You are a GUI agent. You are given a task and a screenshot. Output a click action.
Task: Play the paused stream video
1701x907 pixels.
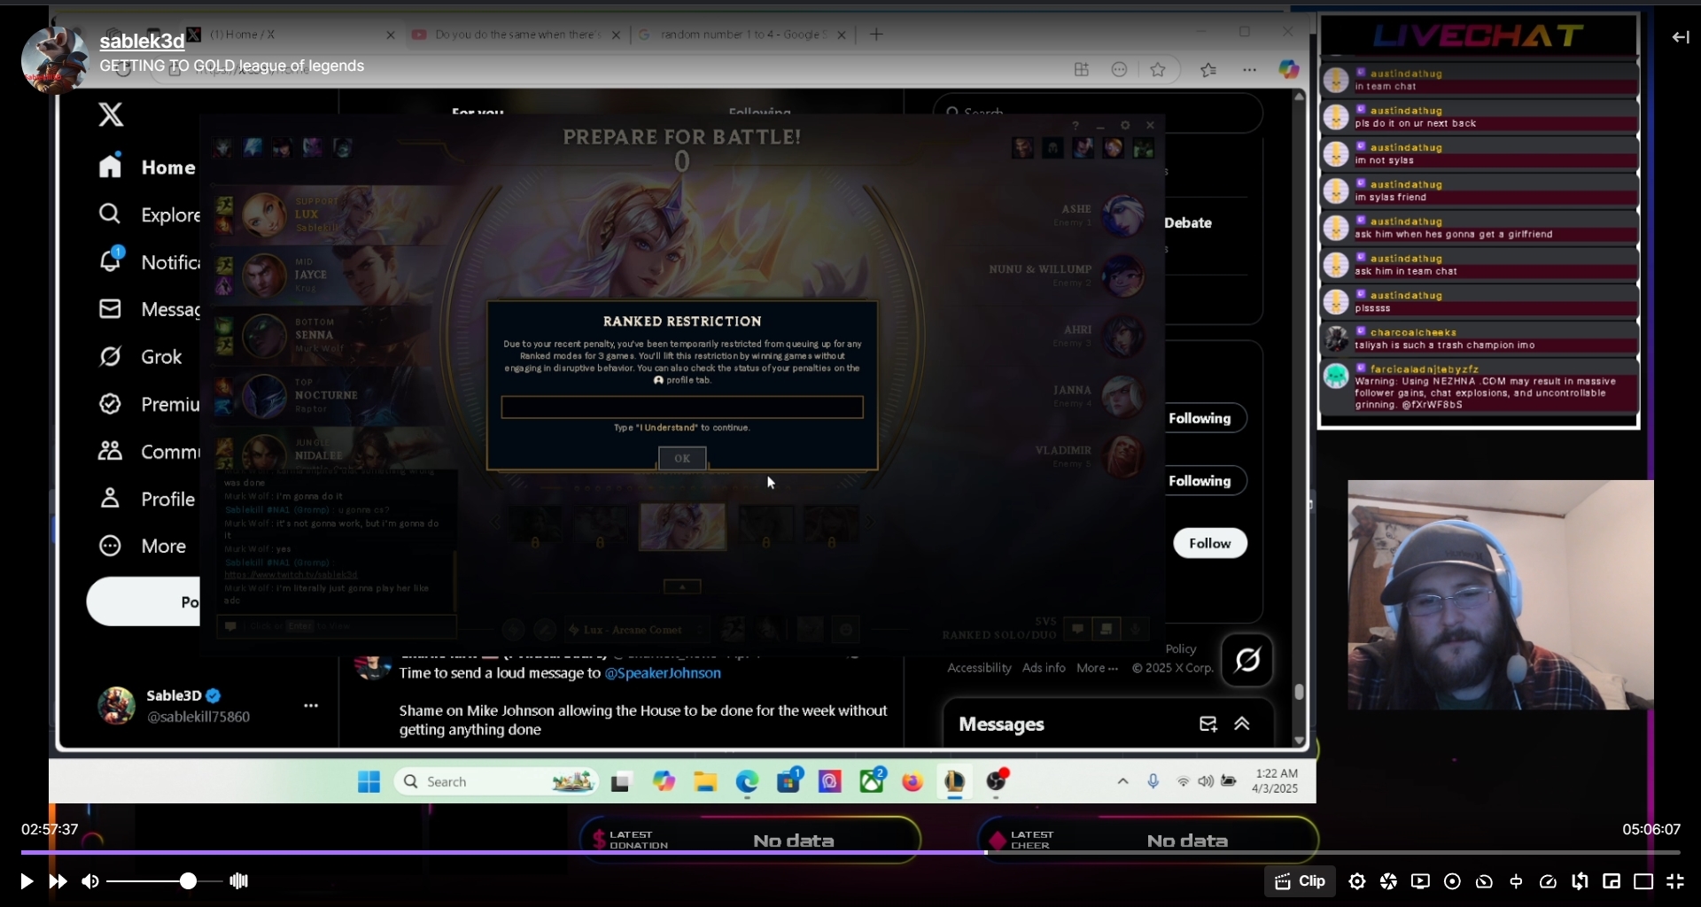coord(27,881)
